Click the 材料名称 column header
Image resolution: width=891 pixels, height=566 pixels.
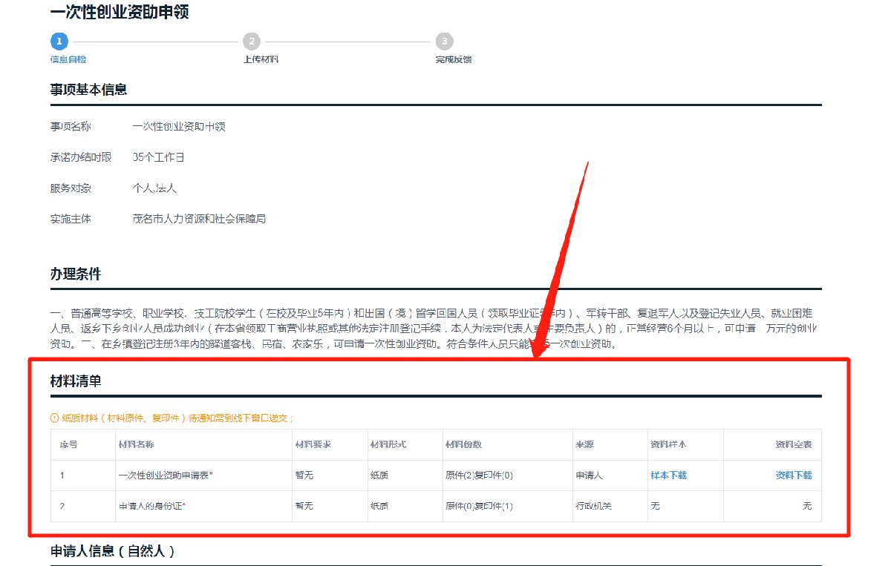[x=136, y=444]
